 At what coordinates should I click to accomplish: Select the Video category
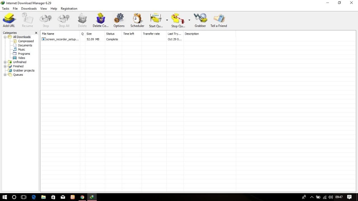pos(22,58)
